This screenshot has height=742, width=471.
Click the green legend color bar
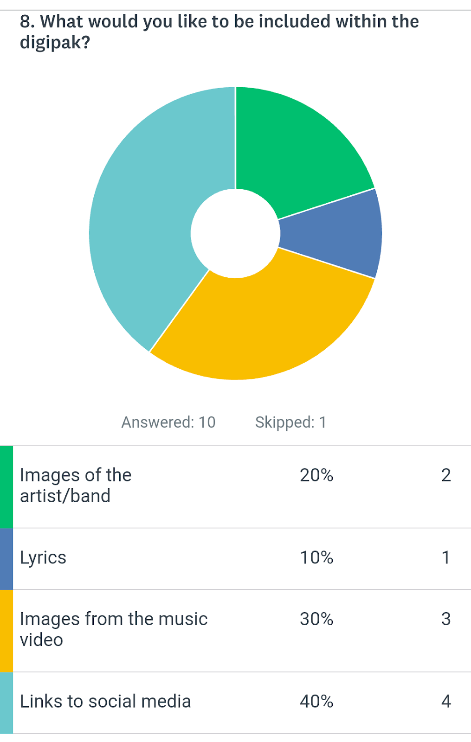(x=6, y=486)
